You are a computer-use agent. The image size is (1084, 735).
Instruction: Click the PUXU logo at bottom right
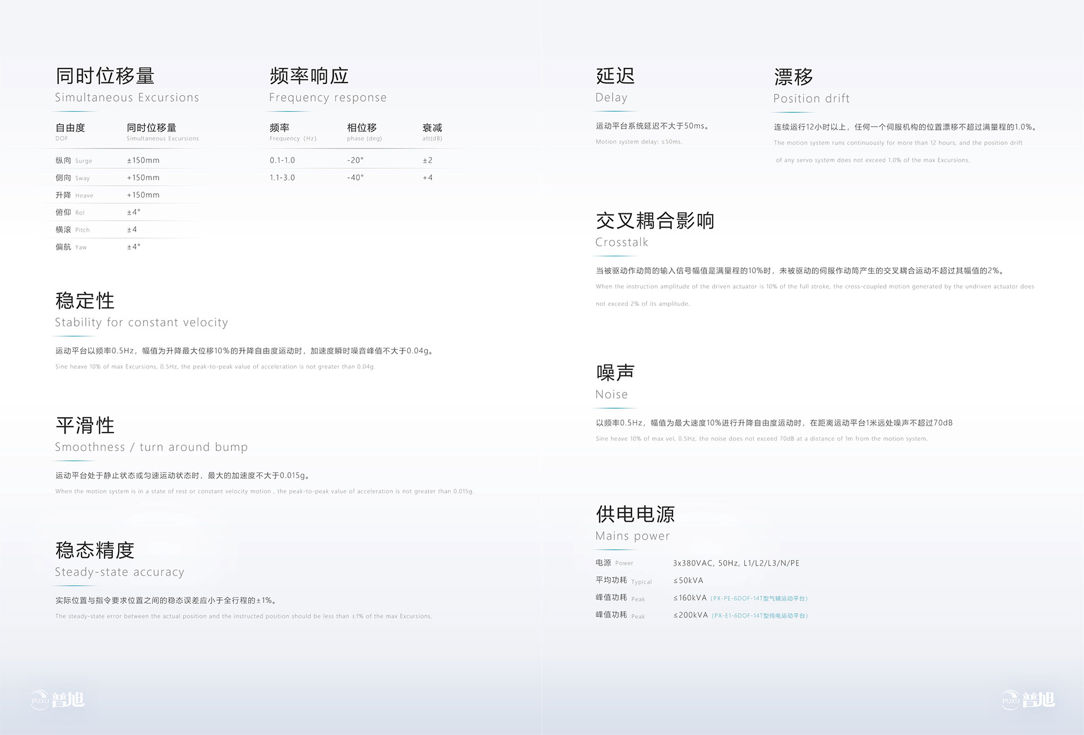[1028, 700]
